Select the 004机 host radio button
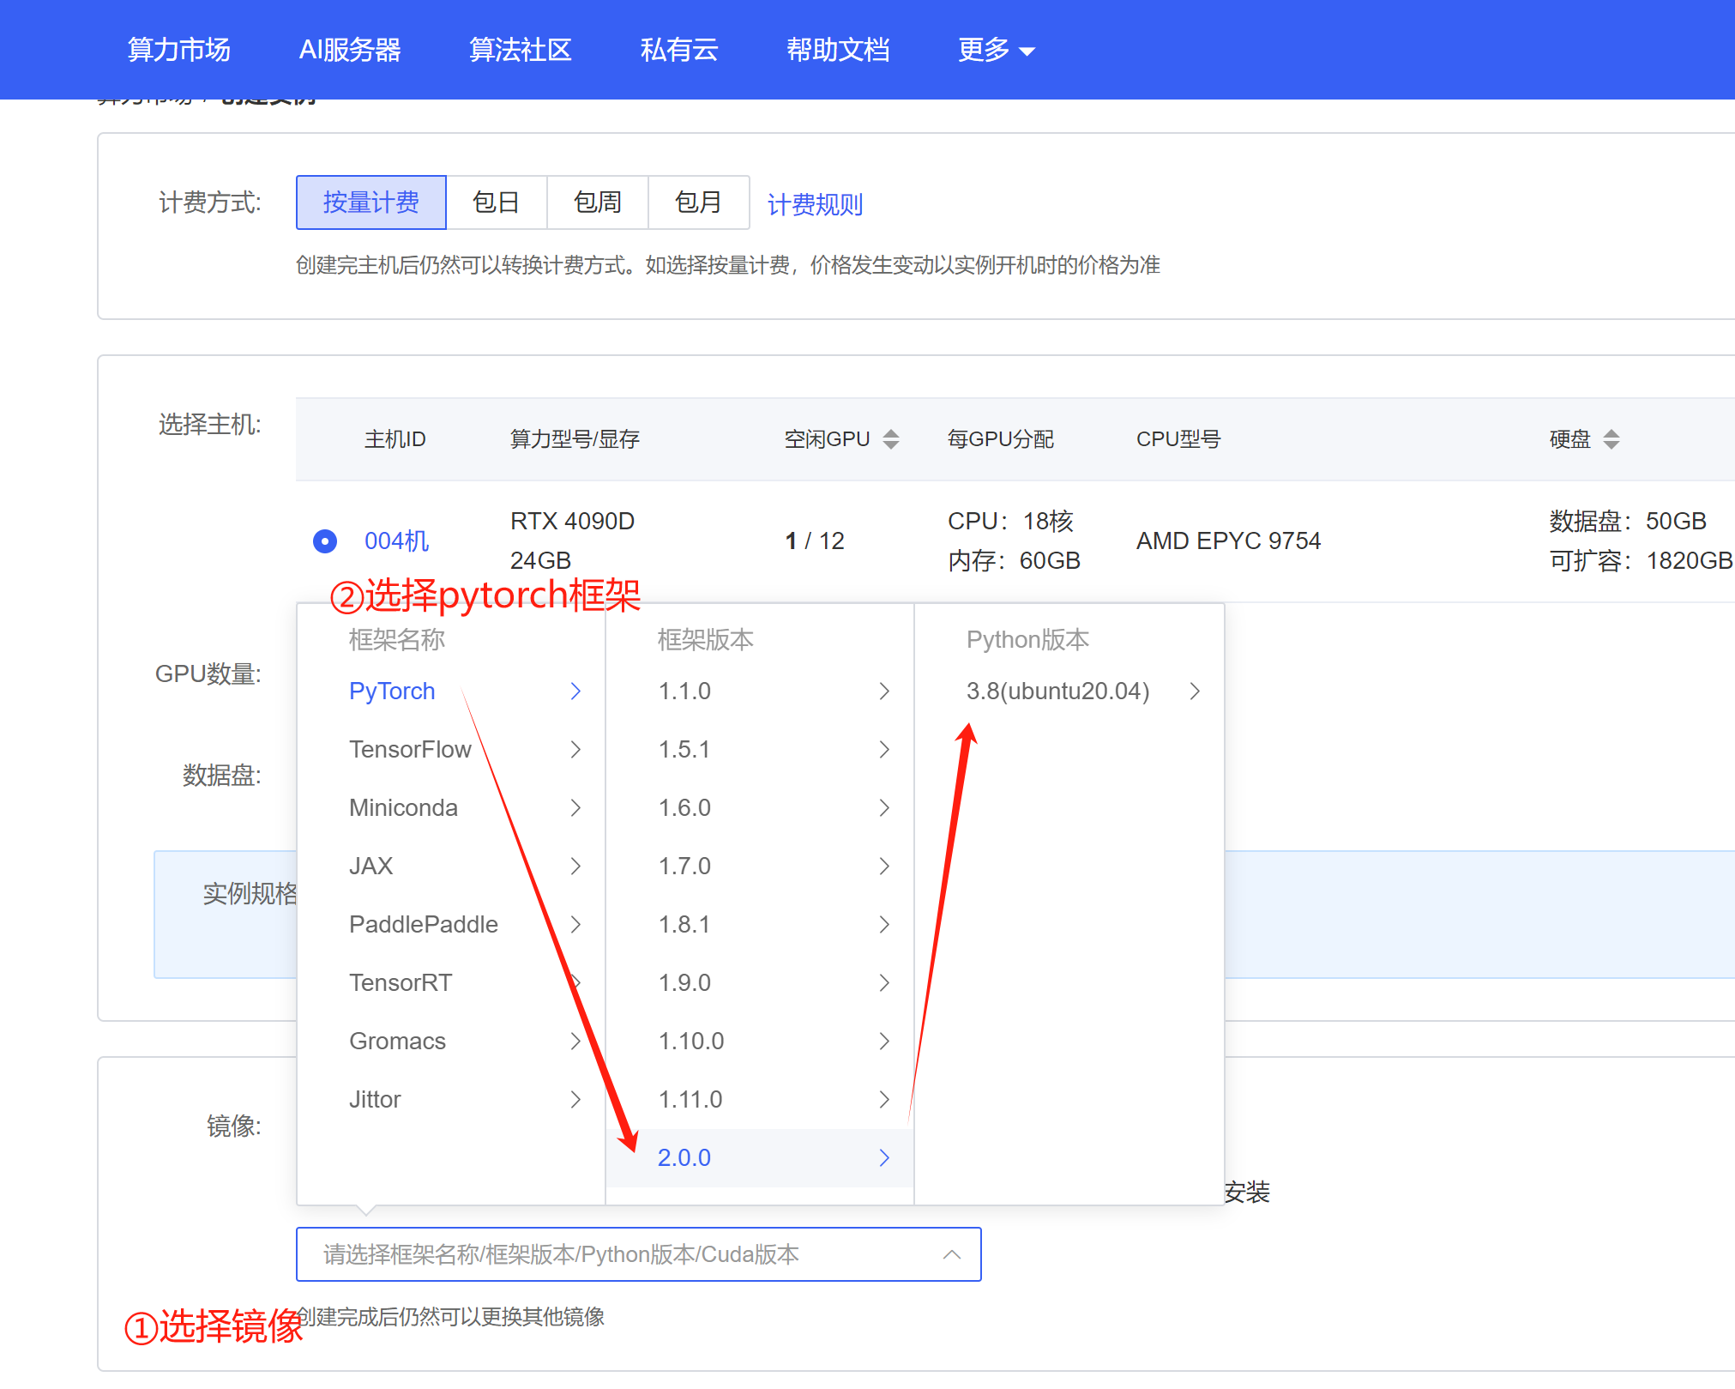Image resolution: width=1735 pixels, height=1389 pixels. tap(325, 541)
